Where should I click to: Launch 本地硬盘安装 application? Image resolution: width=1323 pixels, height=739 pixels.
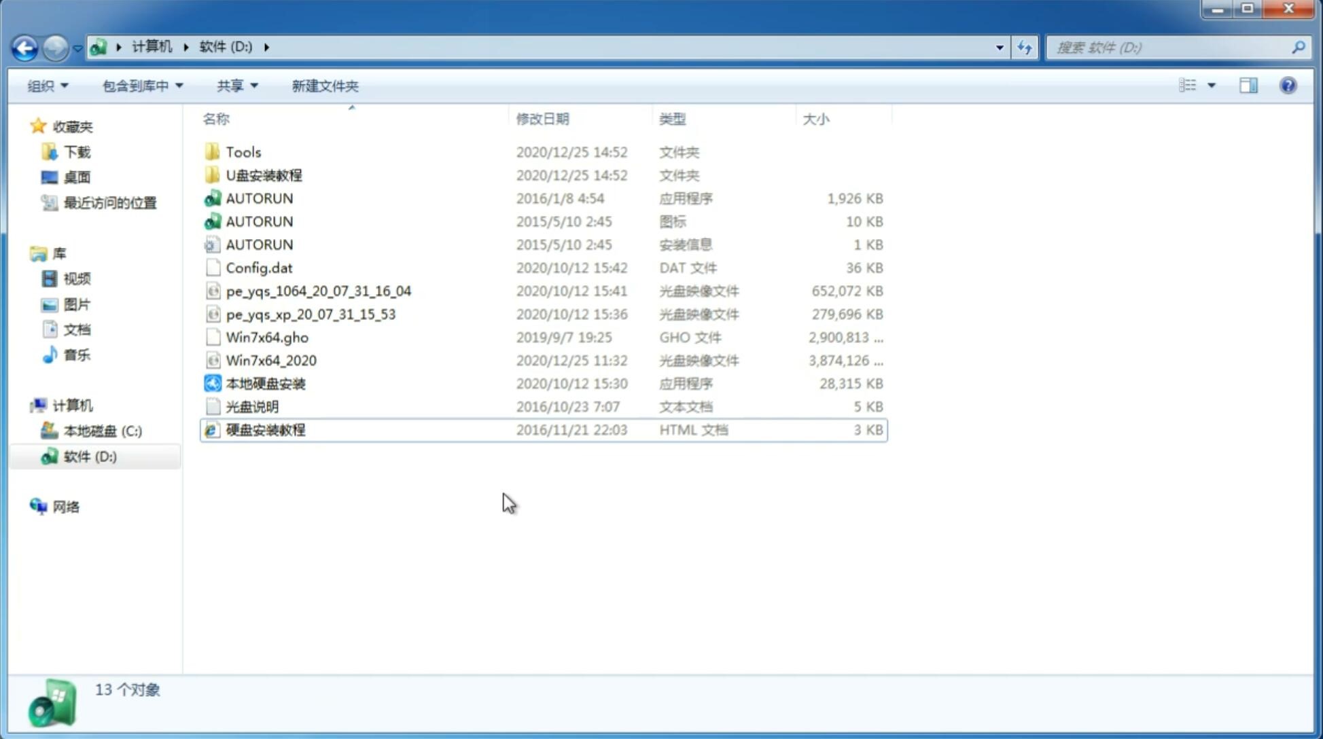pos(265,383)
